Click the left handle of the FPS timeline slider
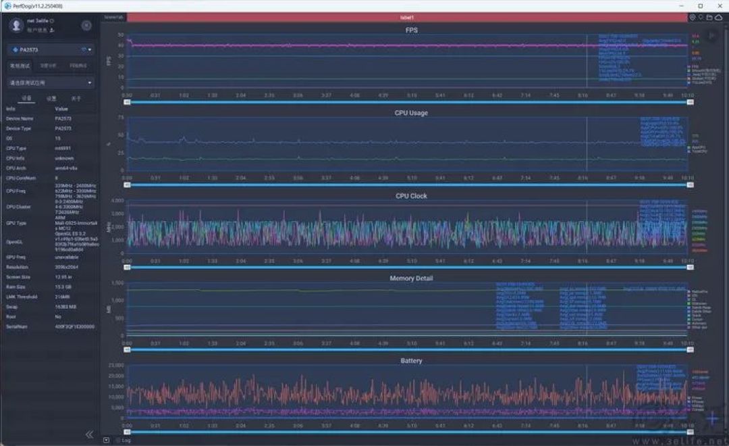Viewport: 729px width, 446px height. pos(127,102)
